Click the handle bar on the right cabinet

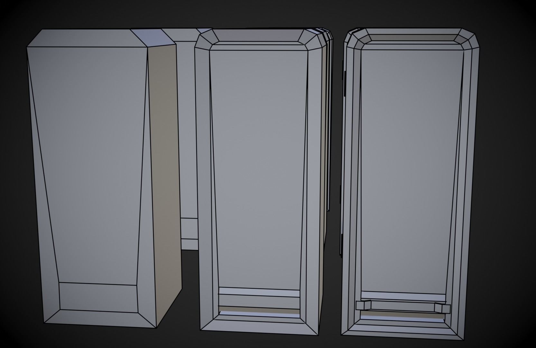[403, 306]
